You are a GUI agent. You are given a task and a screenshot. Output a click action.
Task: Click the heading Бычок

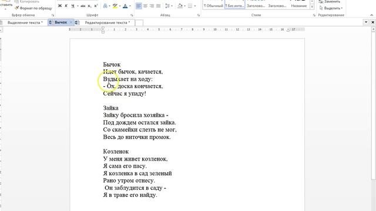[x=112, y=64]
